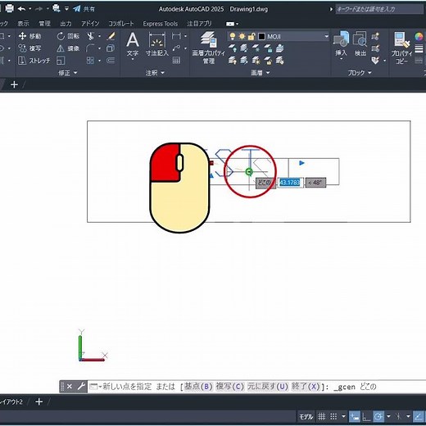The image size is (426, 426).
Task: Add new layout tab with plus
Action: point(39,401)
